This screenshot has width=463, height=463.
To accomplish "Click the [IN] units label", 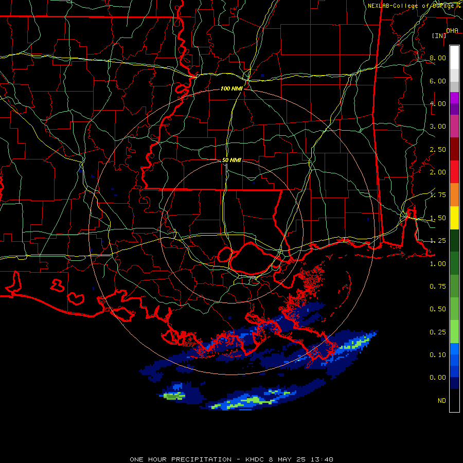I will click(439, 35).
